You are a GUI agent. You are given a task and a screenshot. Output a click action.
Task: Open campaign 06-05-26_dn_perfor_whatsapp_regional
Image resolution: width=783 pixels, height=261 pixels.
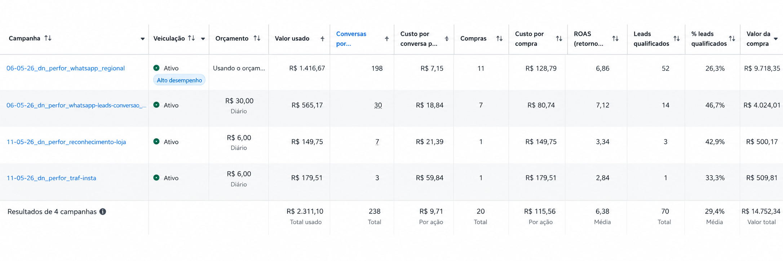(66, 68)
